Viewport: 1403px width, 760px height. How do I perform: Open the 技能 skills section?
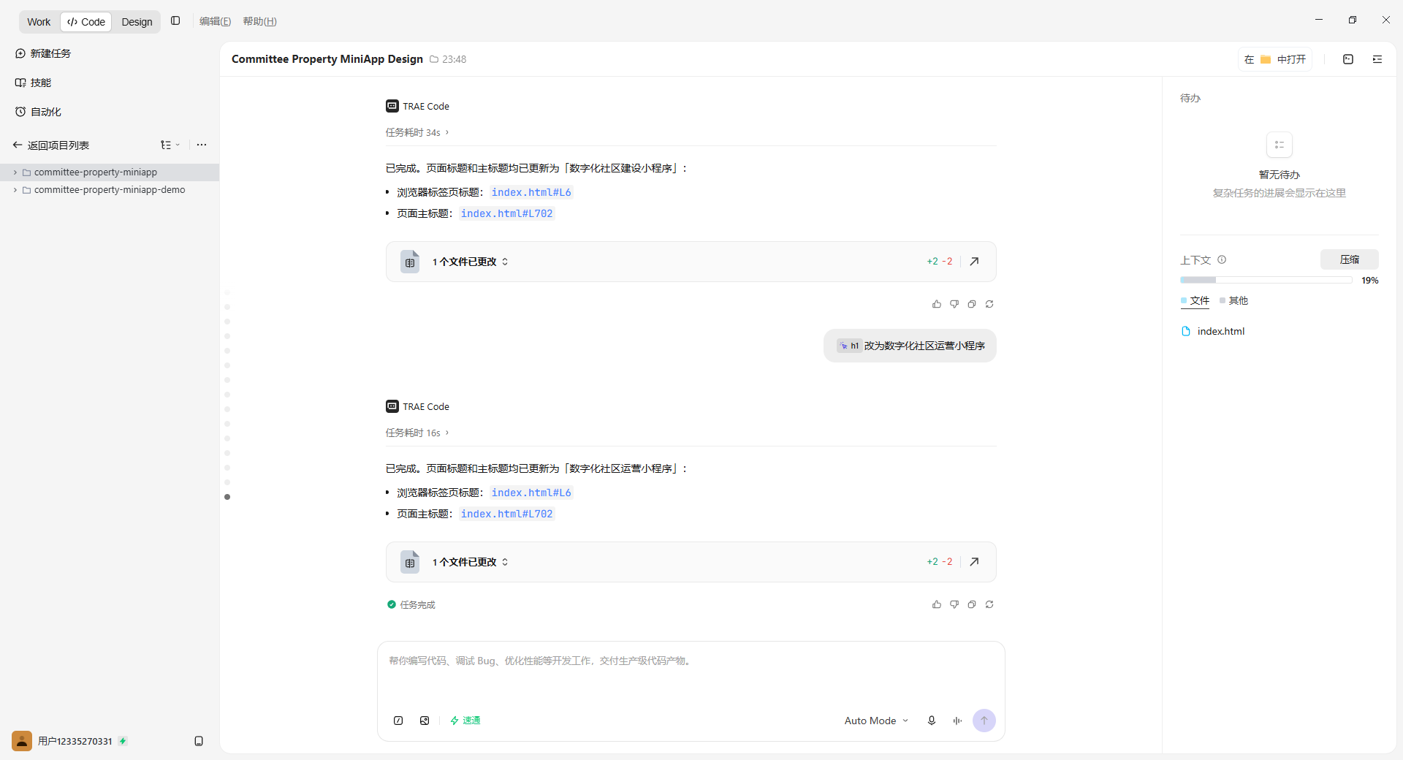tap(34, 83)
